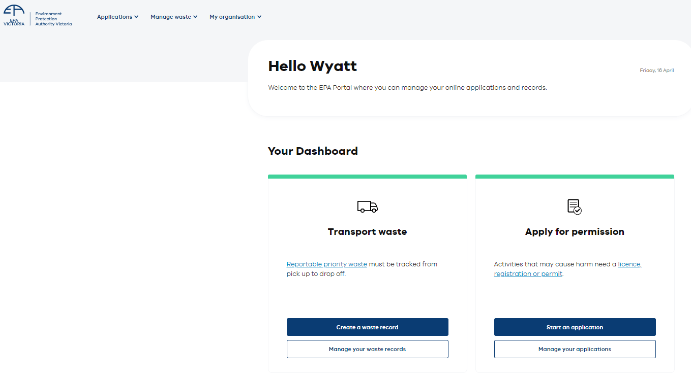Click the Welcome to the EPA Portal text

(407, 88)
